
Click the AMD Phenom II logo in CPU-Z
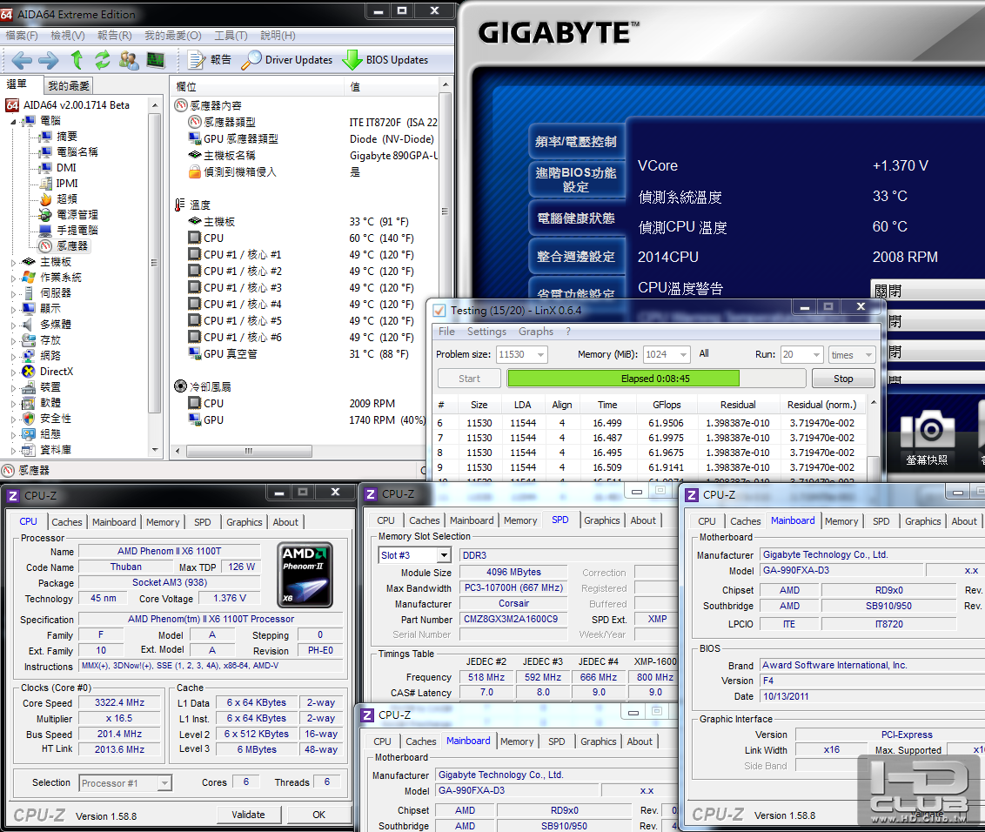(x=305, y=575)
